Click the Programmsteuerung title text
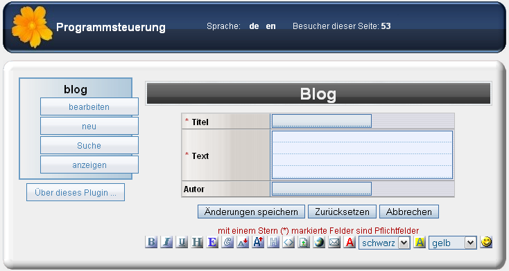 tap(111, 27)
